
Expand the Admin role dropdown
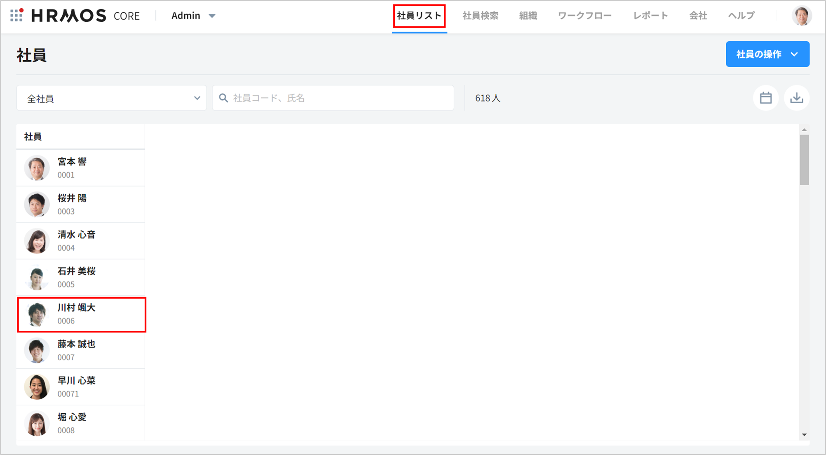tap(193, 16)
